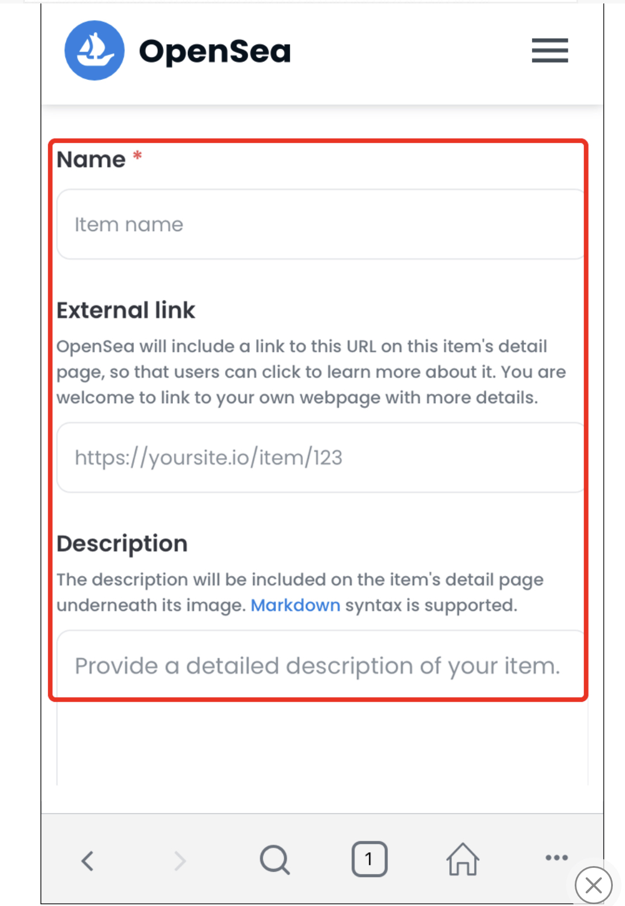Click the Description heading
625x906 pixels.
(122, 544)
